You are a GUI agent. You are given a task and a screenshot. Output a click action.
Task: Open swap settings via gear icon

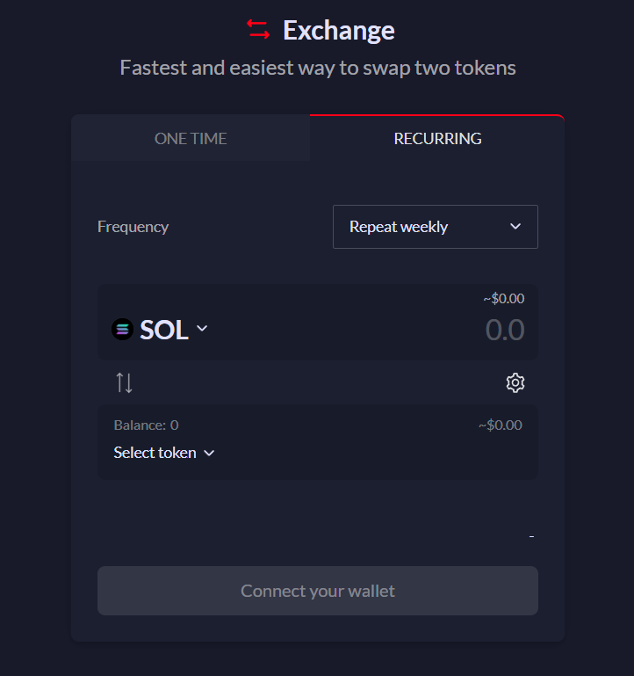click(x=515, y=383)
